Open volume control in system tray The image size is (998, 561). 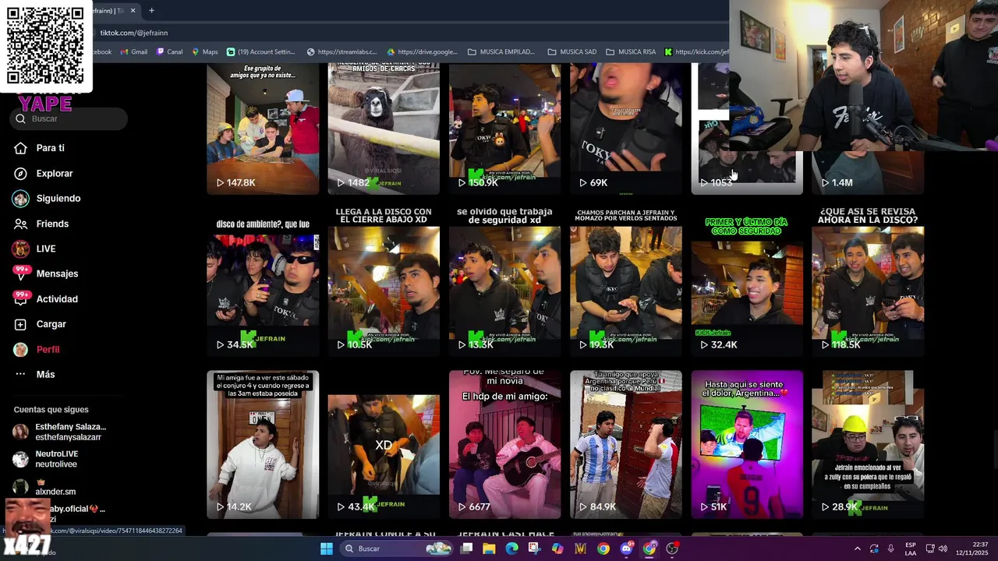point(943,549)
